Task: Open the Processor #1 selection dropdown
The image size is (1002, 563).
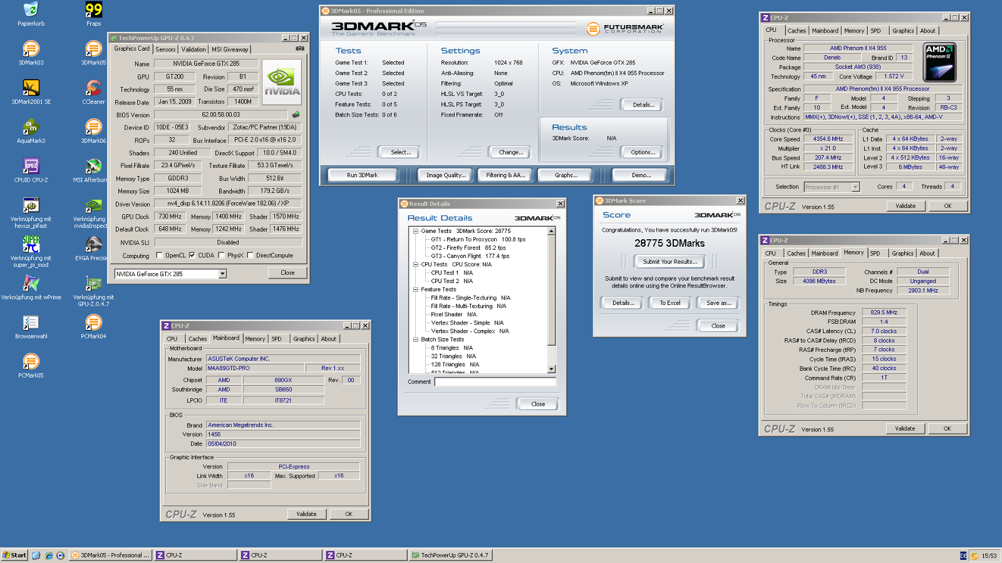Action: coord(855,187)
